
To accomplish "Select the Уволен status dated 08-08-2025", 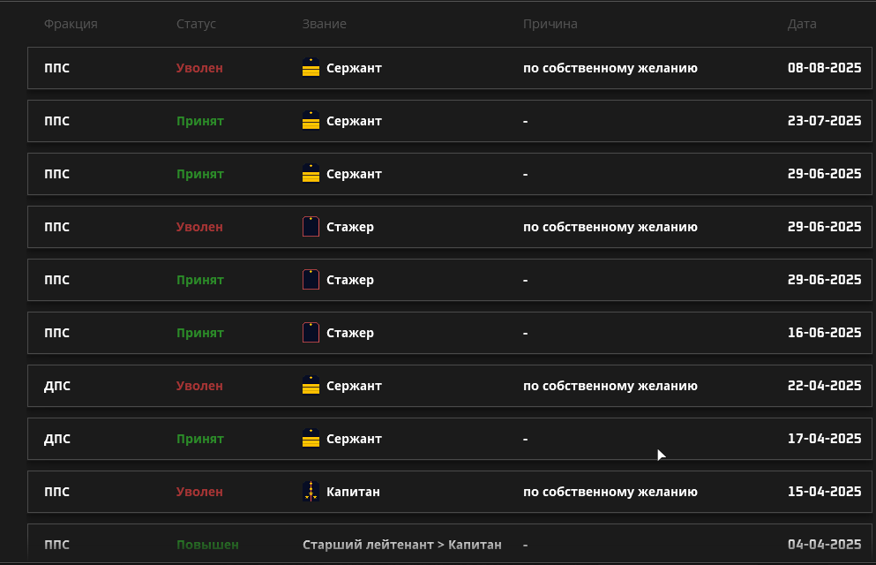I will tap(199, 68).
